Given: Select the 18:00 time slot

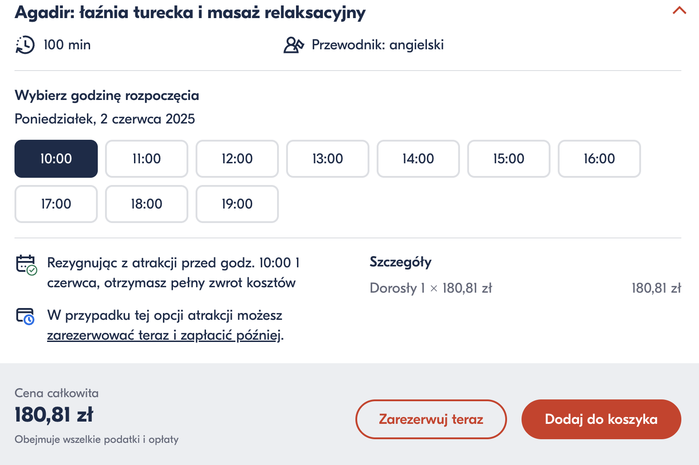Looking at the screenshot, I should click(x=147, y=204).
